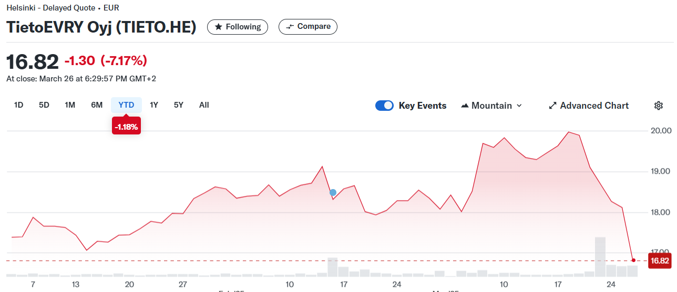Viewport: 677px width, 292px height.
Task: Click the -1.18% YTD change badge
Action: pyautogui.click(x=126, y=127)
